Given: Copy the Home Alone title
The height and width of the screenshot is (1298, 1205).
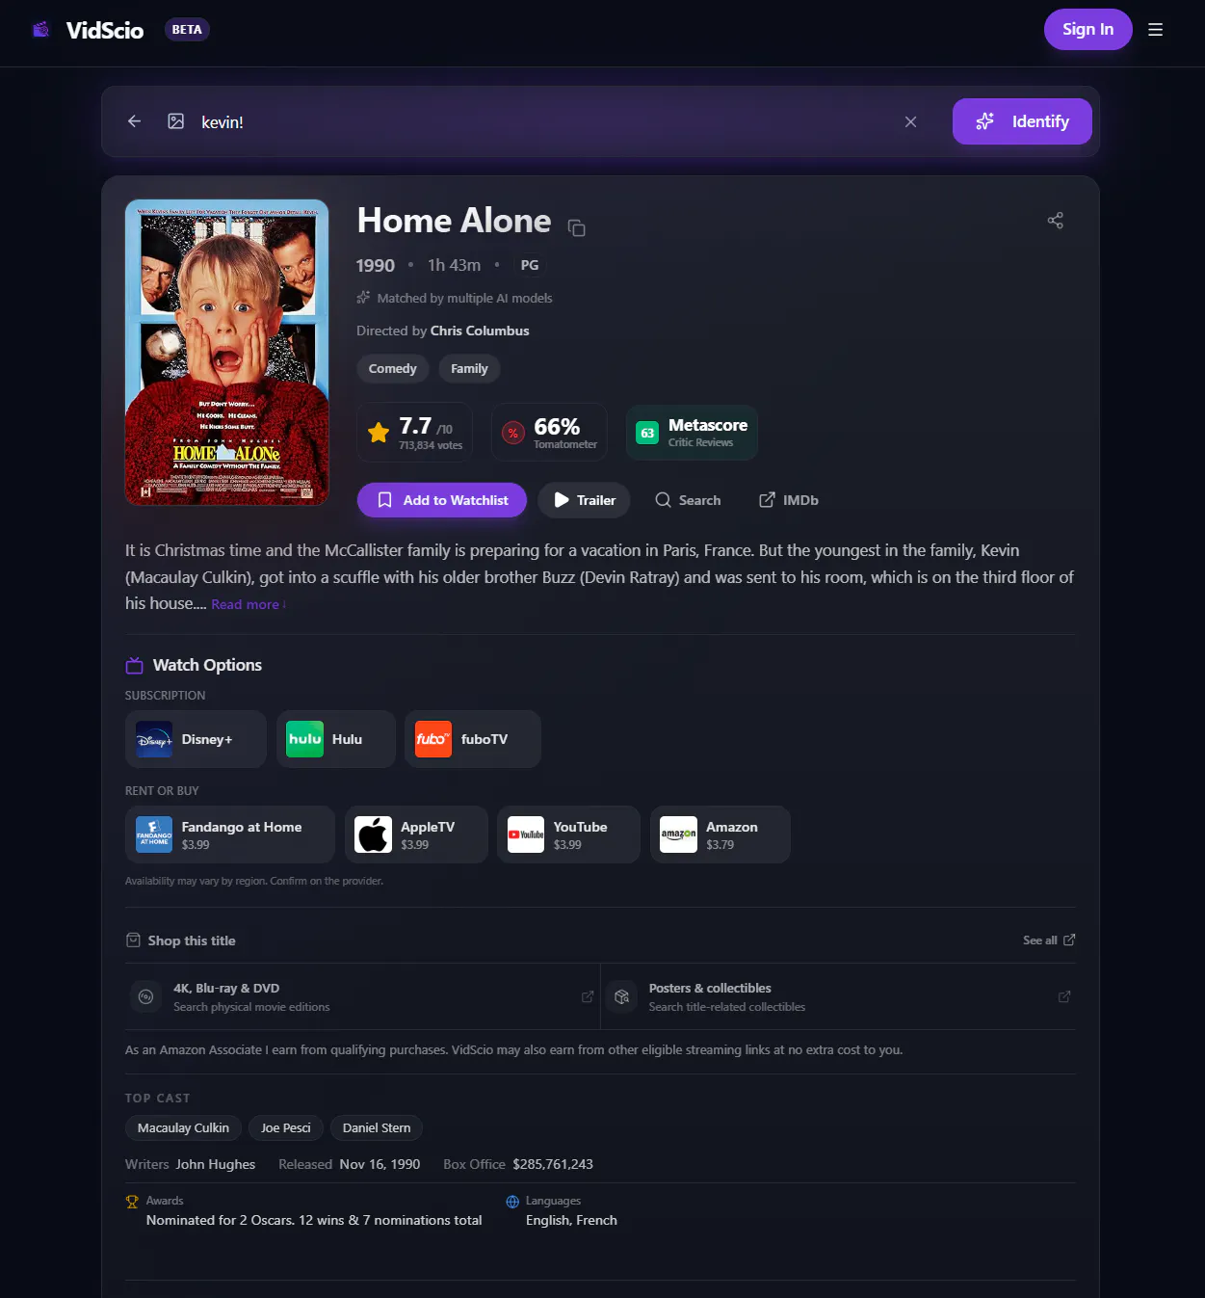Looking at the screenshot, I should point(576,227).
